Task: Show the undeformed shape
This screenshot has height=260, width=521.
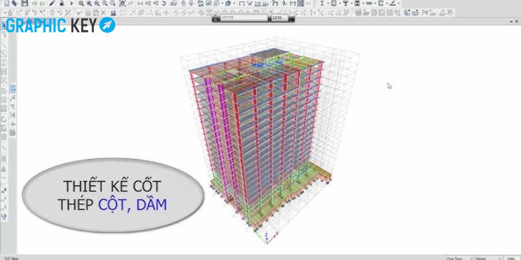Action: pyautogui.click(x=241, y=3)
